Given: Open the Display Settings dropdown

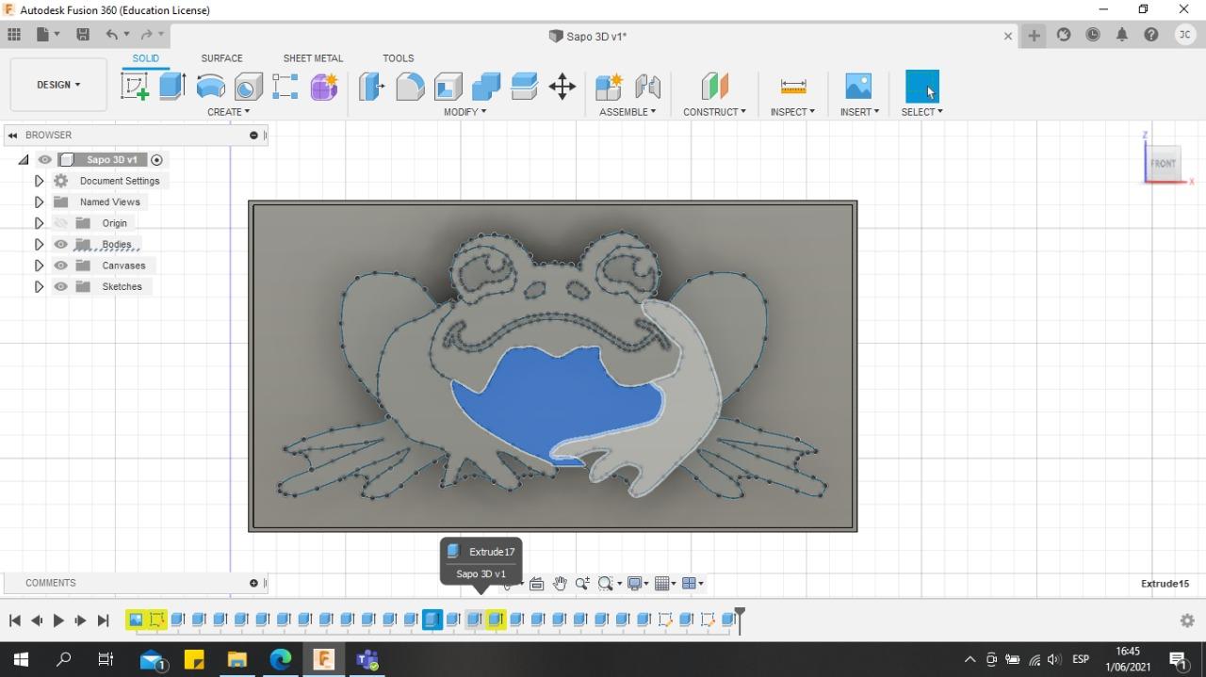Looking at the screenshot, I should (640, 584).
